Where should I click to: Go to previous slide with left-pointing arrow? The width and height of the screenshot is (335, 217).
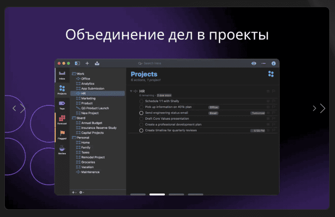(14, 108)
